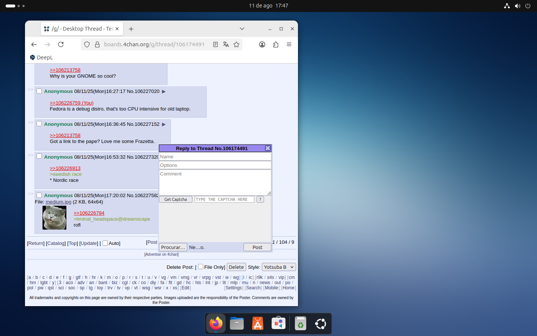Open the Firefox application menu
Viewport: 537px width, 336px height.
point(289,44)
